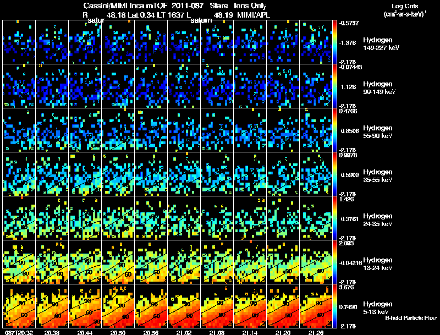Click the 'Lat 0.34' value in the header
Screen dimensions: 440x335
[141, 15]
